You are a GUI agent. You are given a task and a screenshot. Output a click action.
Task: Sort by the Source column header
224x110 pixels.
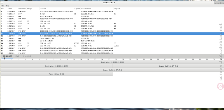[57, 9]
